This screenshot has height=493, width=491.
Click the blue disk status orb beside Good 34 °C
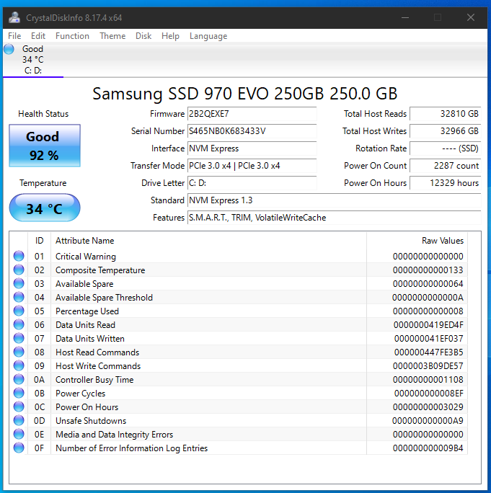click(x=9, y=49)
